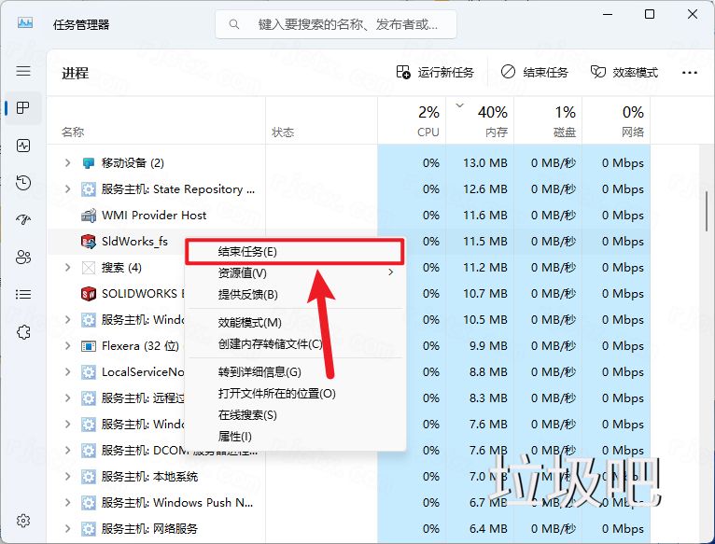
Task: Expand the 移动设备 (2) process group
Action: point(67,163)
